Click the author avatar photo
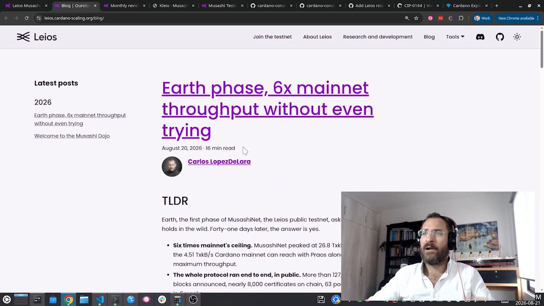 click(172, 166)
